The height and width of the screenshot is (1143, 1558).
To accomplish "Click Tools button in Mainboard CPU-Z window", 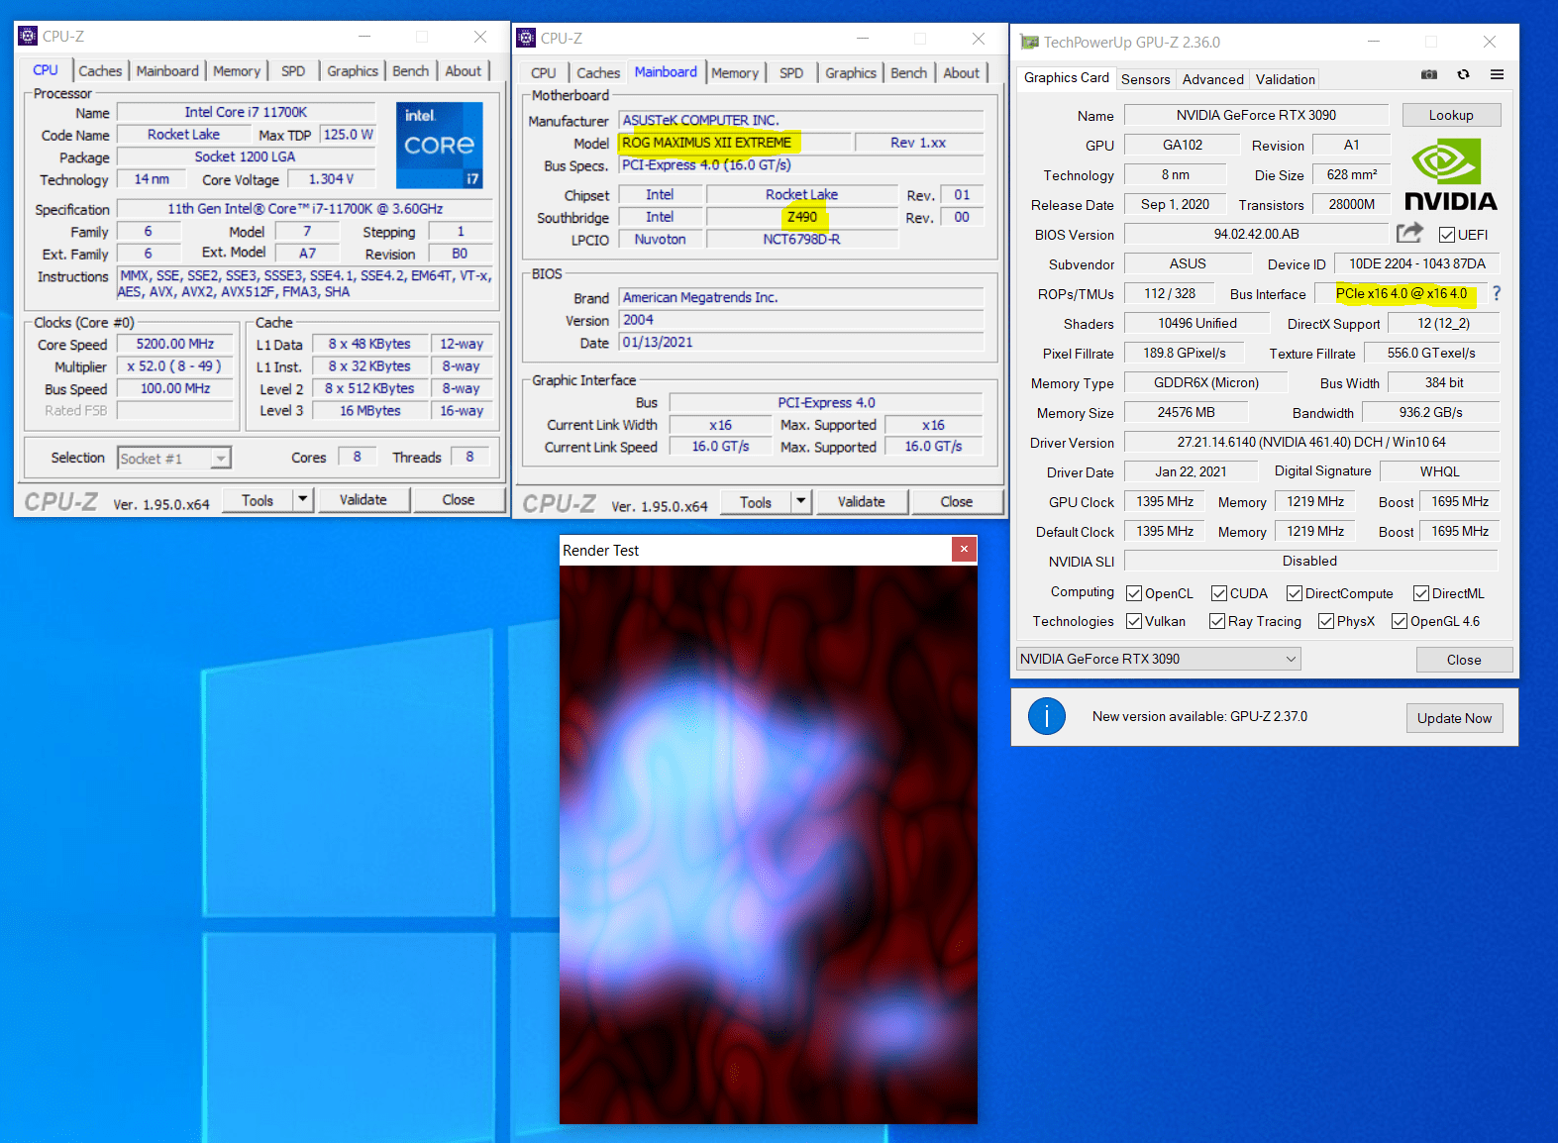I will tap(756, 501).
